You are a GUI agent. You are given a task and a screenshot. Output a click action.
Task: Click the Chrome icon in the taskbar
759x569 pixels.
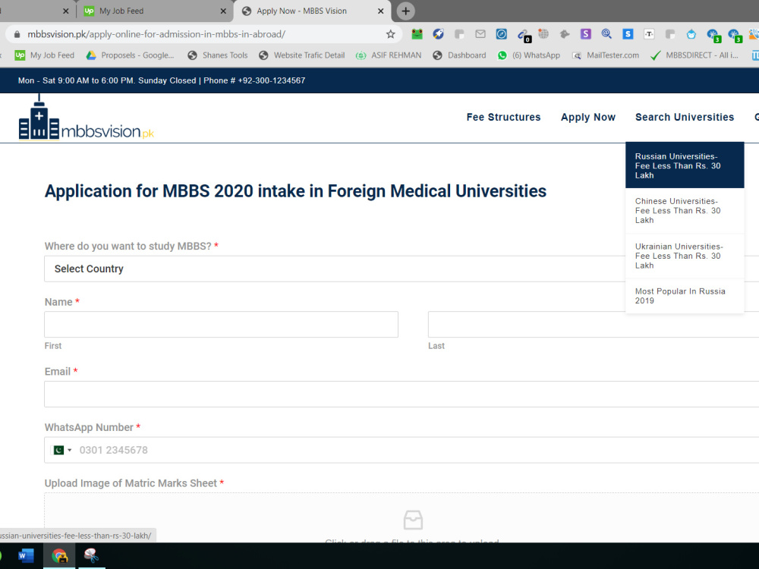tap(59, 555)
